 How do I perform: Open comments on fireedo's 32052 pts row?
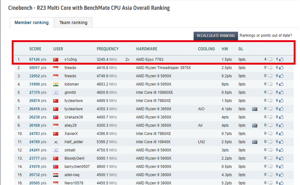pos(270,76)
